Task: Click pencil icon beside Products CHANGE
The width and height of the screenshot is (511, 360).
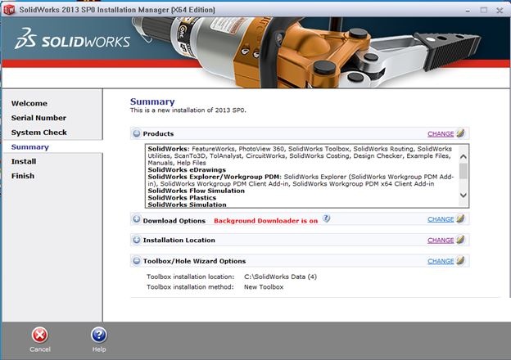Action: click(460, 133)
